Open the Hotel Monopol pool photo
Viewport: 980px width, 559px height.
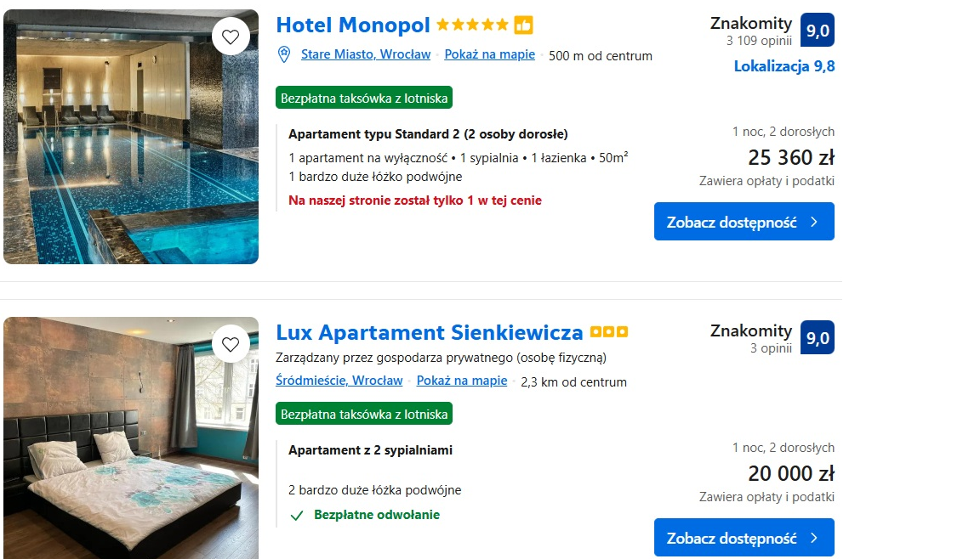point(131,137)
